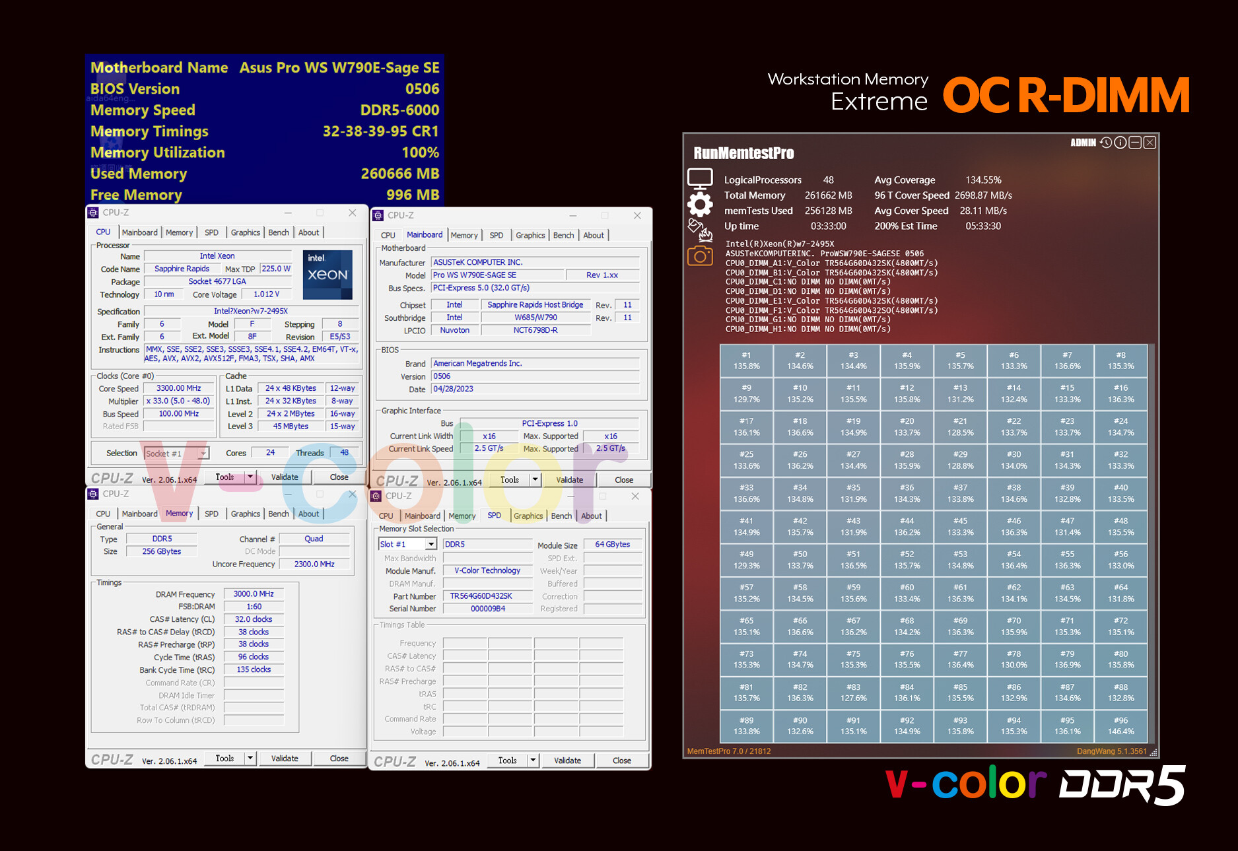
Task: Open Socket #1 selection dropdown in CPU-Z
Action: point(203,453)
